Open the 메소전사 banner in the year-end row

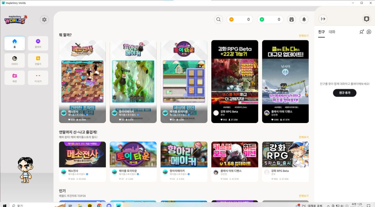(82, 154)
